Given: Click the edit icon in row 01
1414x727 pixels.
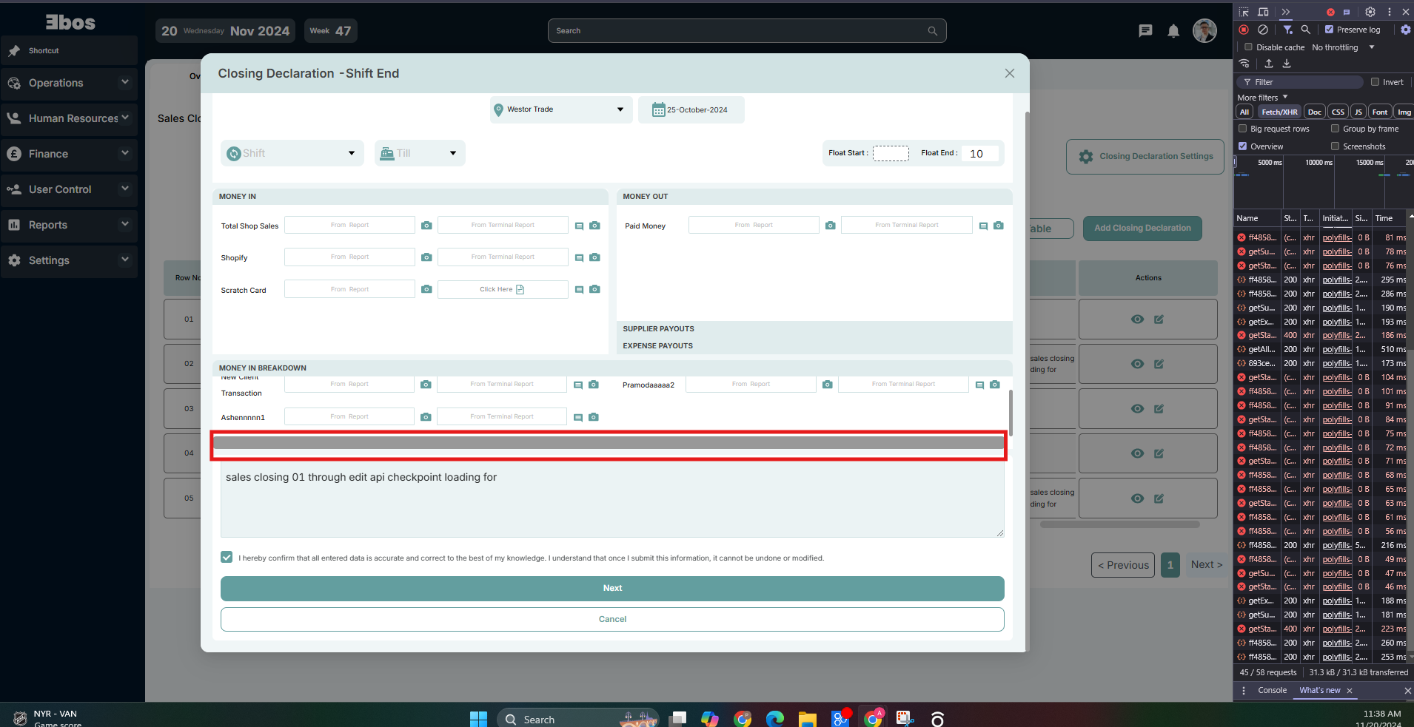Looking at the screenshot, I should point(1159,319).
